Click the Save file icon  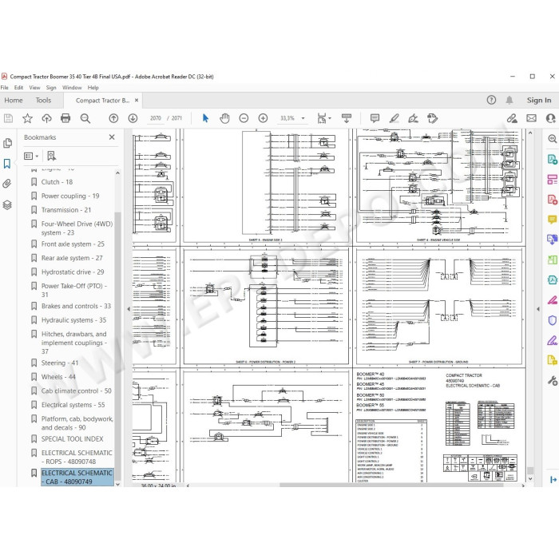coord(8,118)
